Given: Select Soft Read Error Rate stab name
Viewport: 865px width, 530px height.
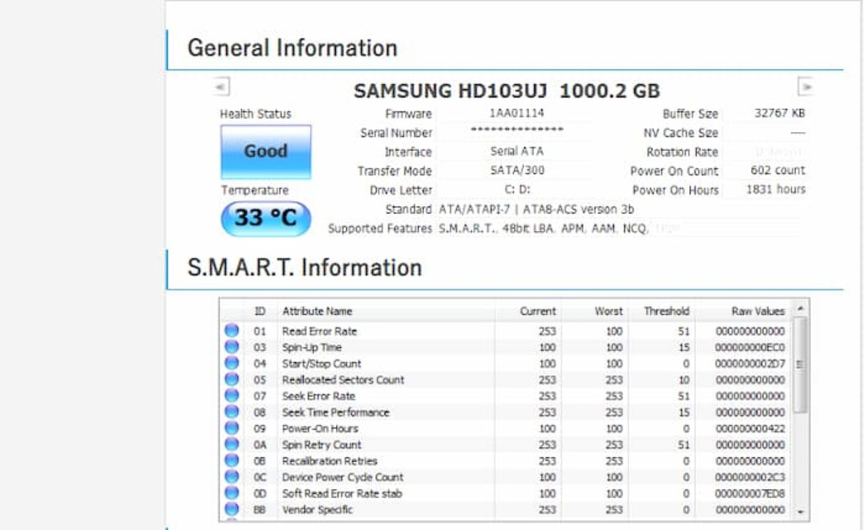Looking at the screenshot, I should pyautogui.click(x=342, y=493).
